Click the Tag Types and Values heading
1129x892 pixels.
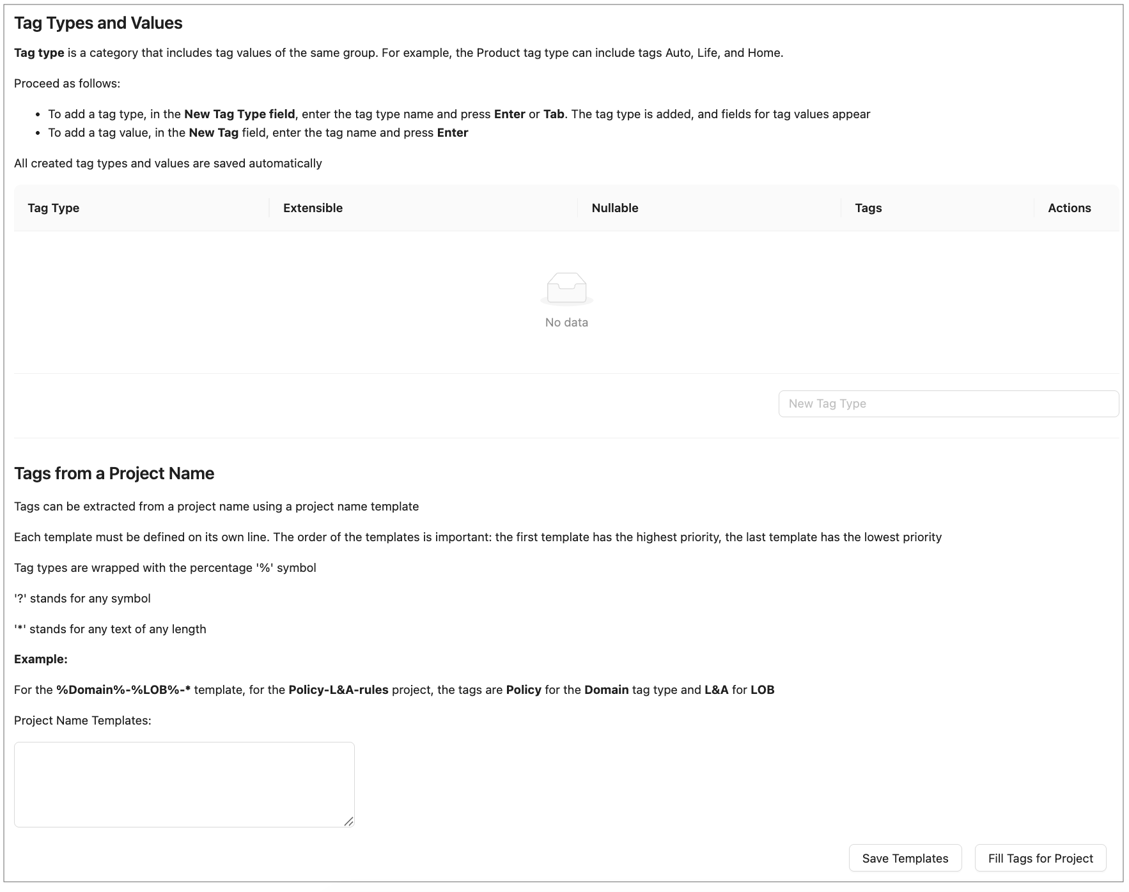[98, 24]
